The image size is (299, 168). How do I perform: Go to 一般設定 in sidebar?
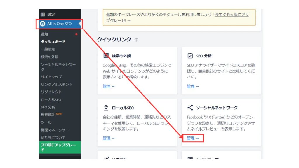coord(48,49)
